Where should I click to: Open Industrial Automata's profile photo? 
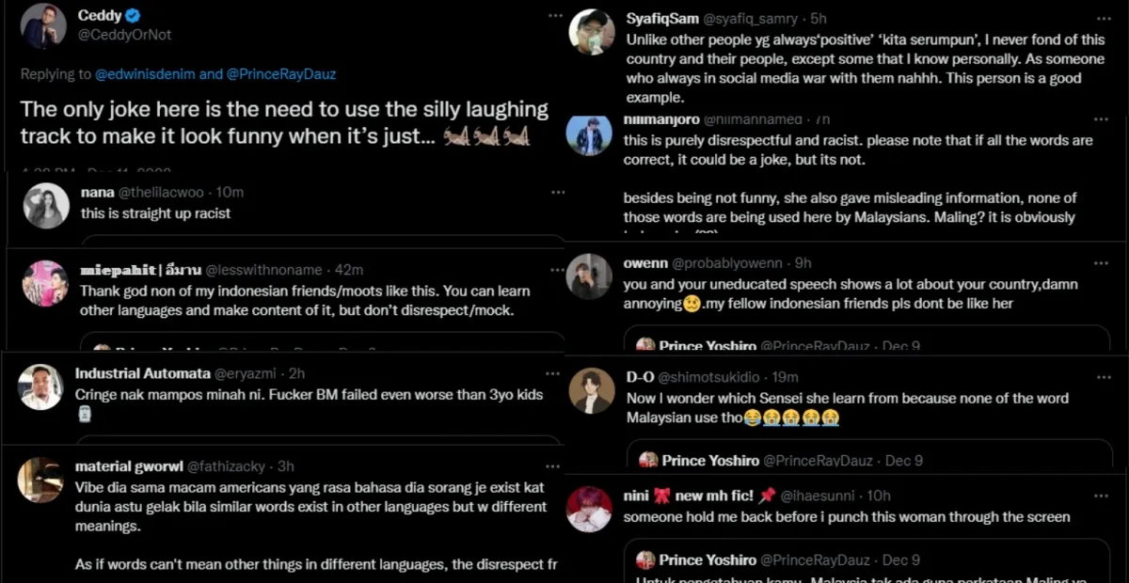41,386
